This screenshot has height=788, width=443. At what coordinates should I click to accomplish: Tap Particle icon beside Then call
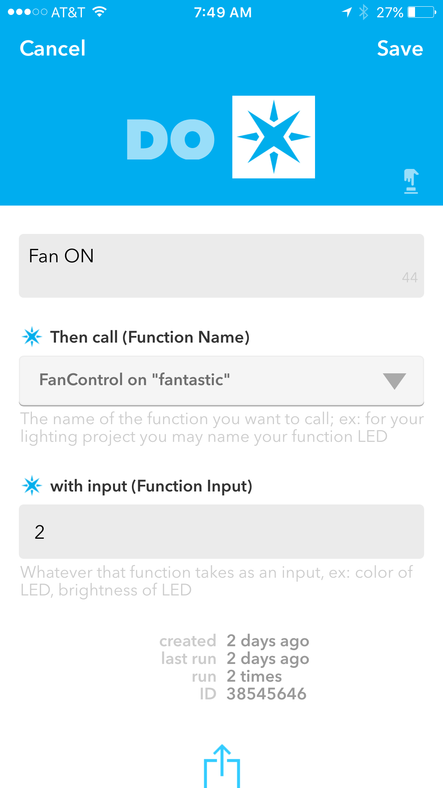click(32, 337)
